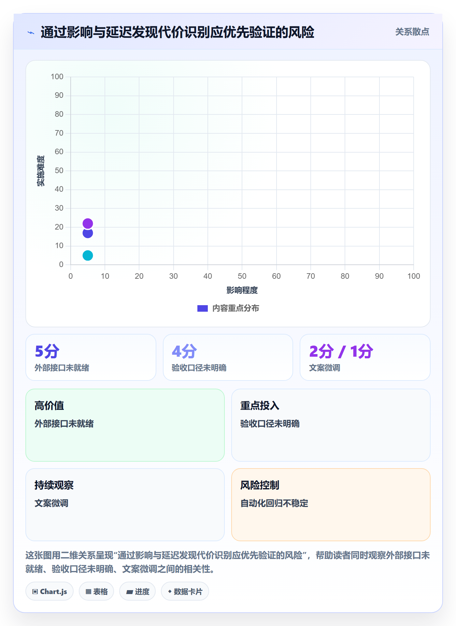Screen dimensions: 456x626
Task: Select the 5分 外部接口未就绪 score card
Action: point(91,357)
